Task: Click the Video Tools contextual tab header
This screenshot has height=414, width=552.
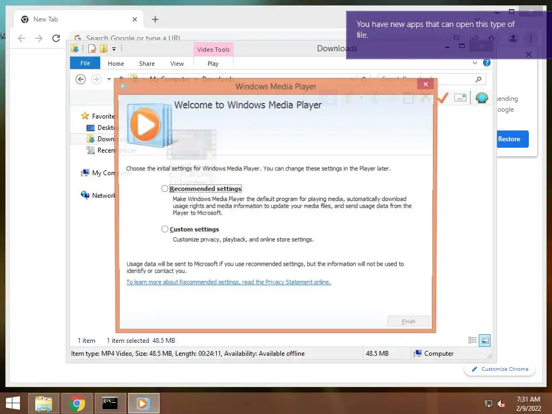Action: (x=213, y=50)
